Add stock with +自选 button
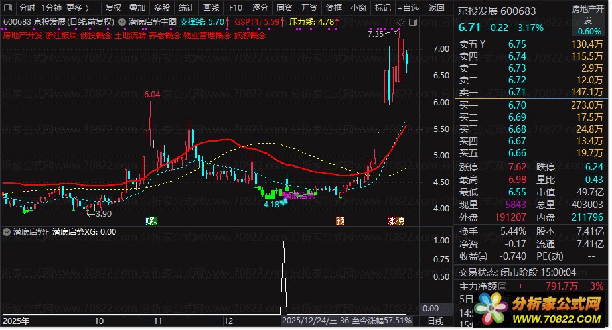The image size is (612, 330). [408, 7]
